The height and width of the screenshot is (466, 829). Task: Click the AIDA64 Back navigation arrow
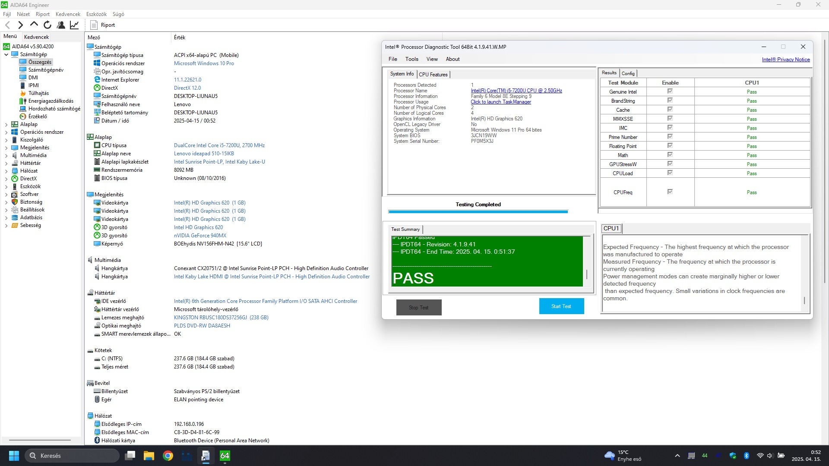pos(7,25)
